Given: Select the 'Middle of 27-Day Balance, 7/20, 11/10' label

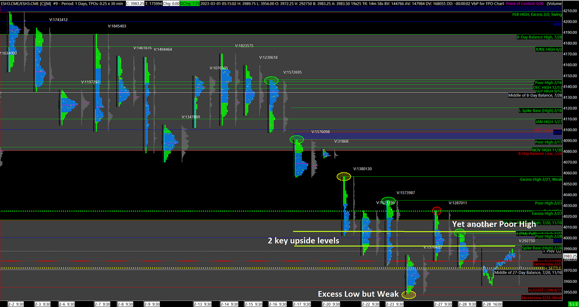Looking at the screenshot, I should [528, 272].
